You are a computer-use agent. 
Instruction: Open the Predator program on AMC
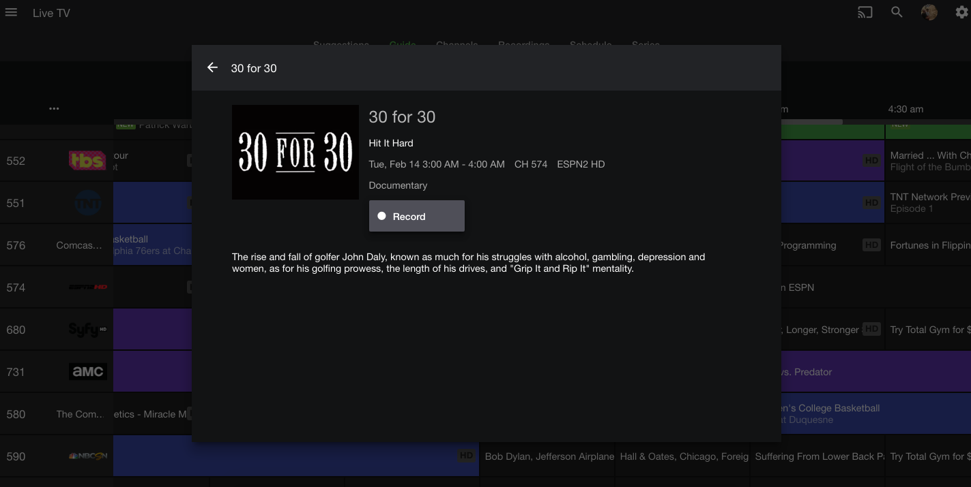click(876, 372)
